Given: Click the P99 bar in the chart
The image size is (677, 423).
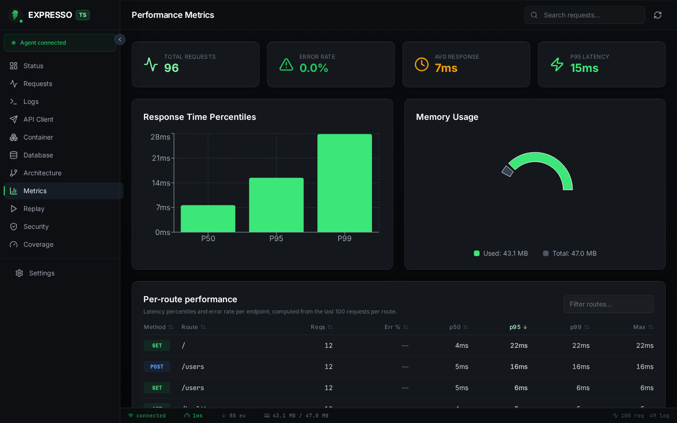Looking at the screenshot, I should [345, 183].
